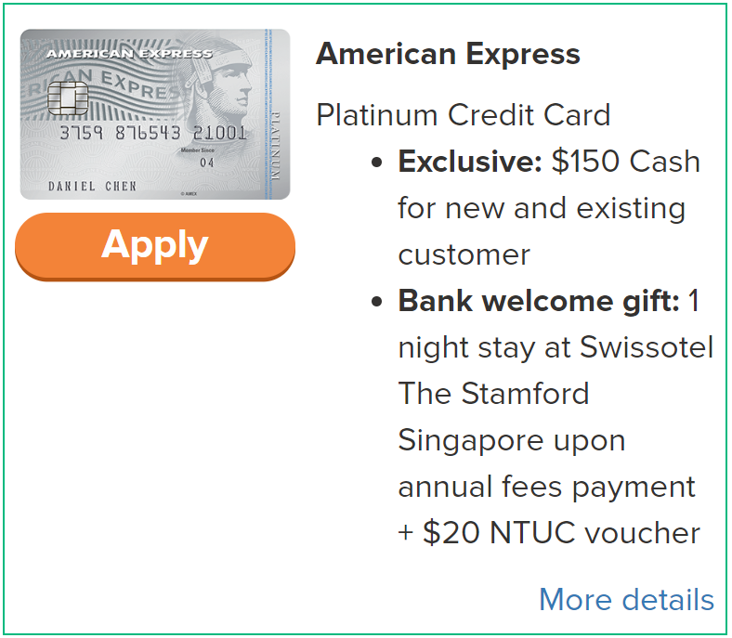Screen dimensions: 732x638
Task: Click the DANIEL CHEN cardholder name
Action: [93, 187]
